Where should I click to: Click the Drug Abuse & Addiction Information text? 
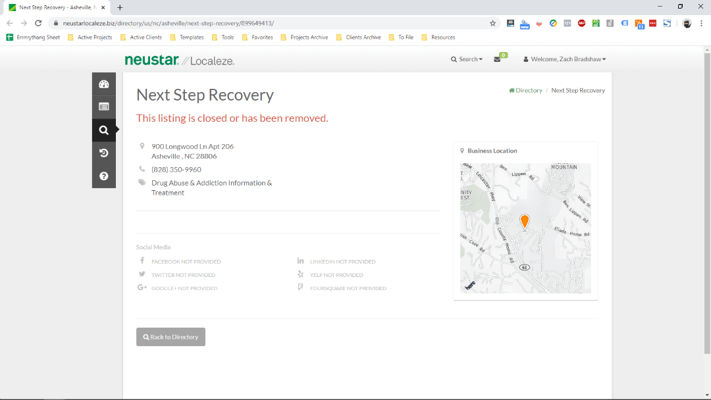click(212, 187)
